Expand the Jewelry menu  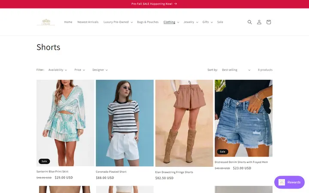tap(191, 22)
